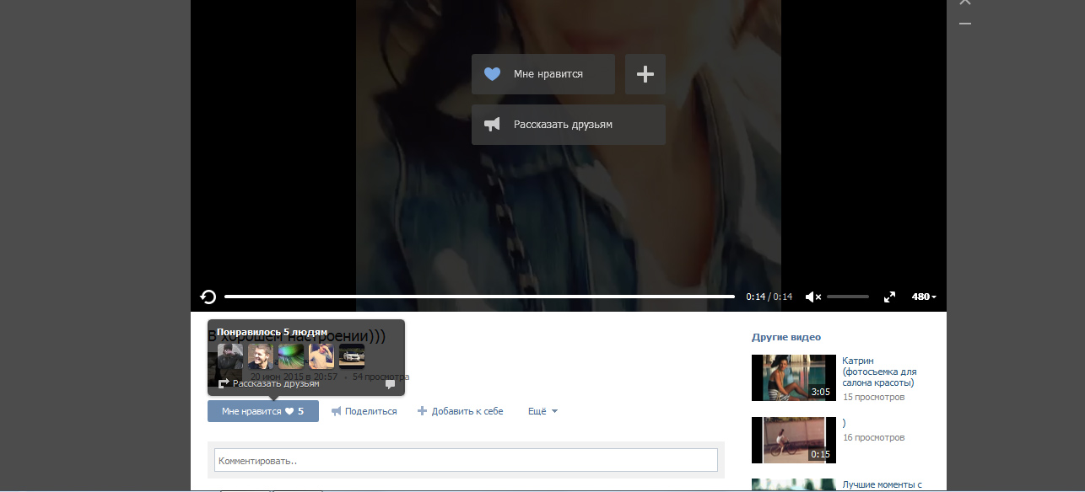Screen dimensions: 1085x492
Task: Open the liker avatar with the hooded person
Action: (230, 356)
